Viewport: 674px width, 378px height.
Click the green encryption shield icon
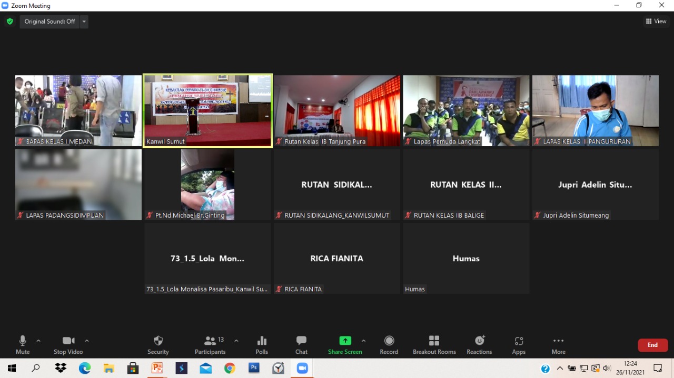[9, 22]
